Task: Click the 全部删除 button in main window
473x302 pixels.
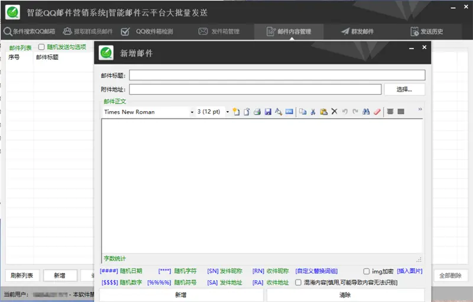Action: [x=451, y=275]
